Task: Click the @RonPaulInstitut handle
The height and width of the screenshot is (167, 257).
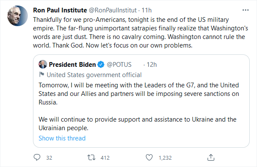Action: (x=113, y=10)
